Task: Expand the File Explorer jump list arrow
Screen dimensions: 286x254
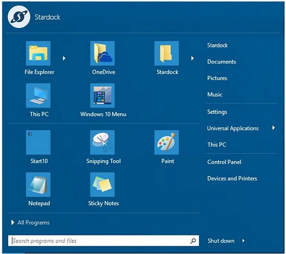Action: [x=64, y=58]
